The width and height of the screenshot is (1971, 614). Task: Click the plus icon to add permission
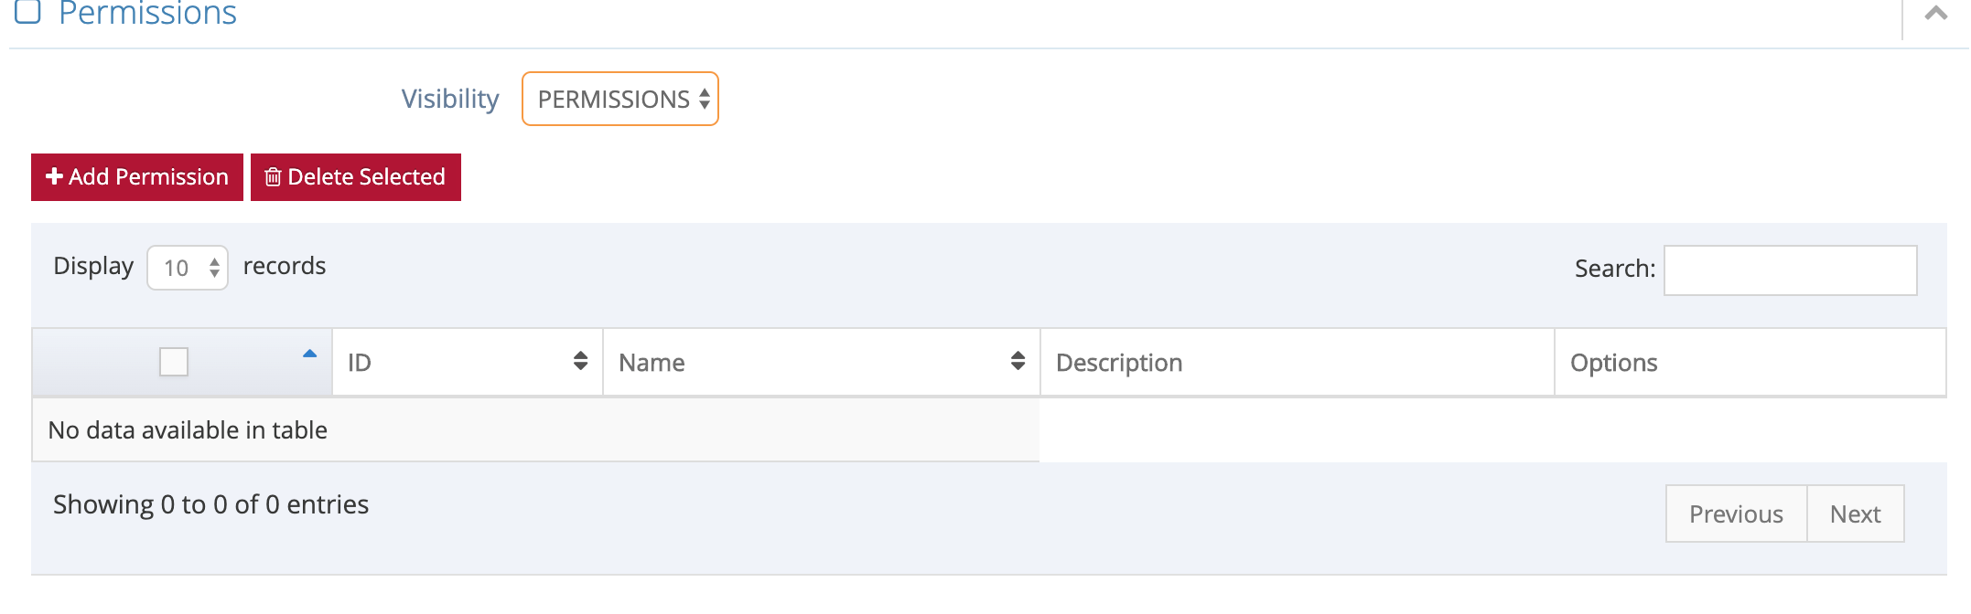click(x=54, y=176)
